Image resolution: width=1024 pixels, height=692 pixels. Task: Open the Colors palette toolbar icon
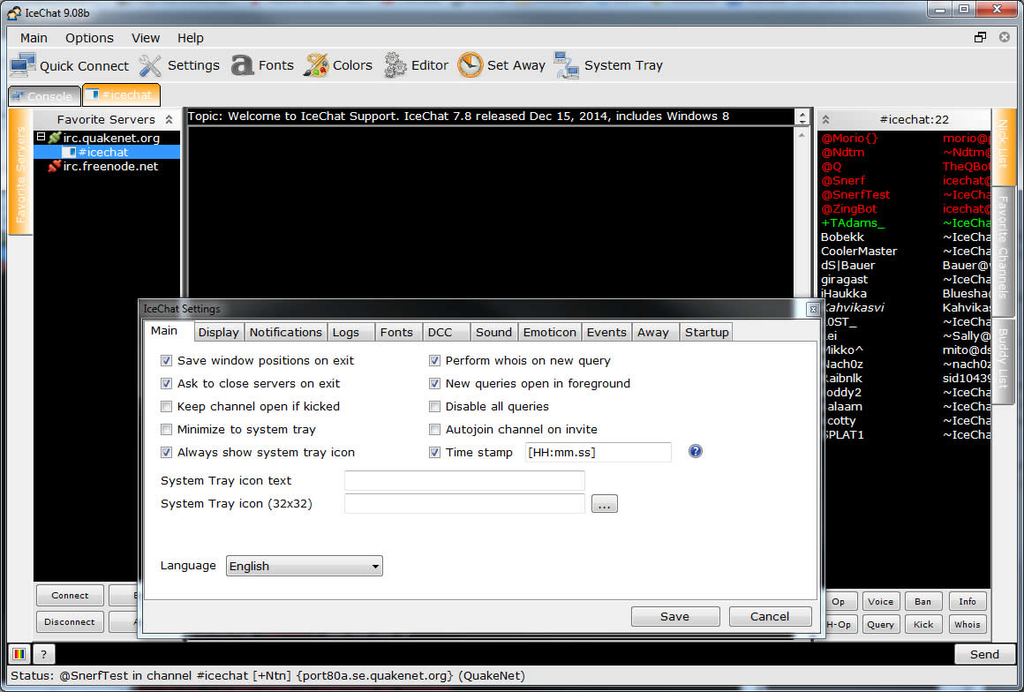click(316, 65)
